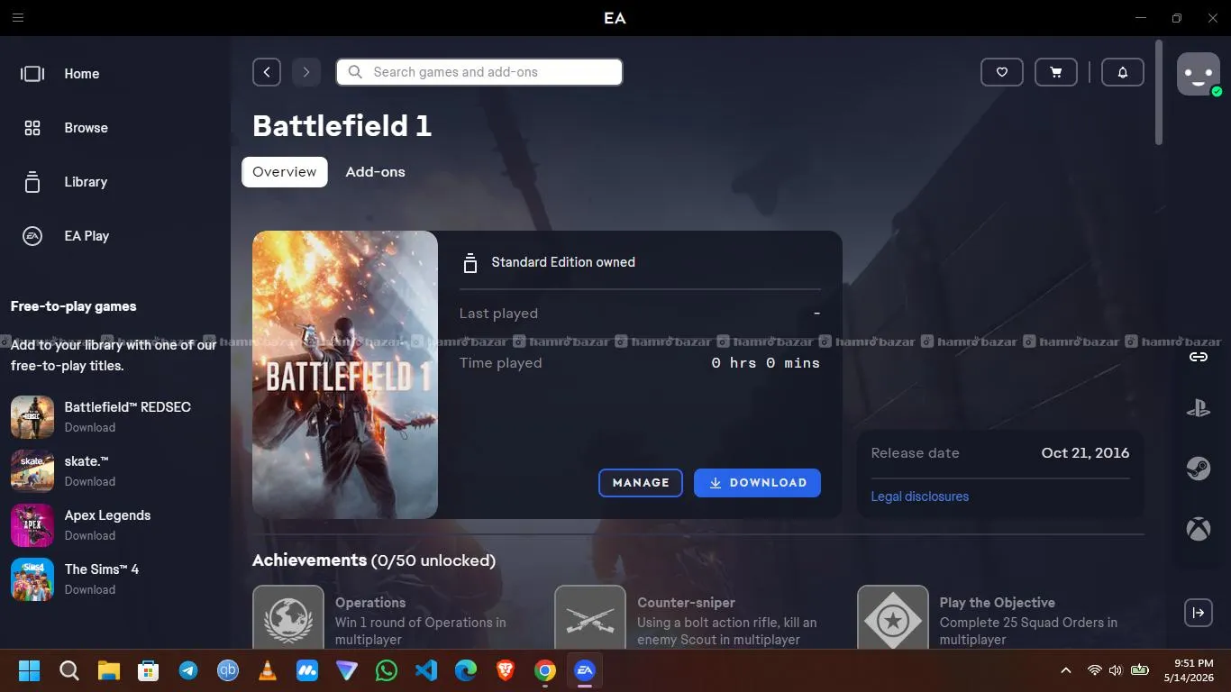Click the 'Free-to-play games' heading
1231x692 pixels.
74,306
